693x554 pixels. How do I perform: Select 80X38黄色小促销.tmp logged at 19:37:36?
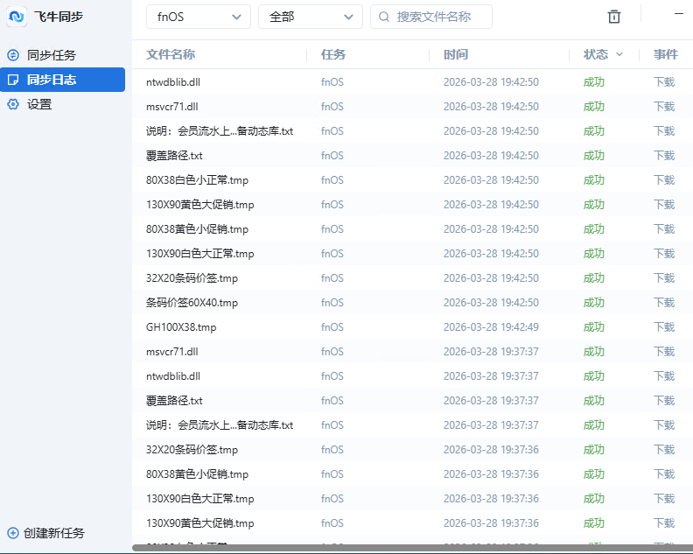[x=197, y=474]
